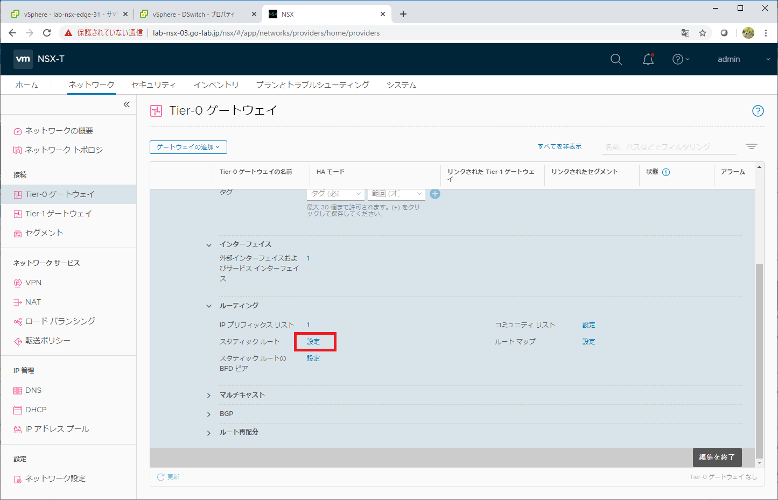The width and height of the screenshot is (778, 500).
Task: Open a new browser tab with plus
Action: pyautogui.click(x=403, y=14)
